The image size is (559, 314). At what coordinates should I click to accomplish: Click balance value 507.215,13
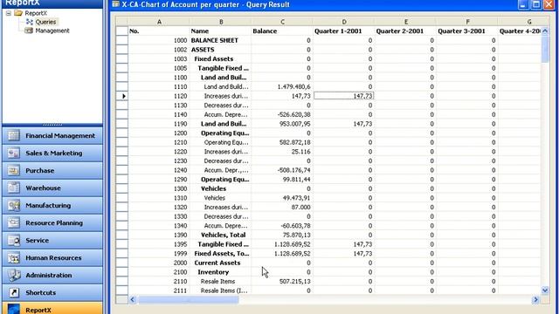click(x=295, y=281)
